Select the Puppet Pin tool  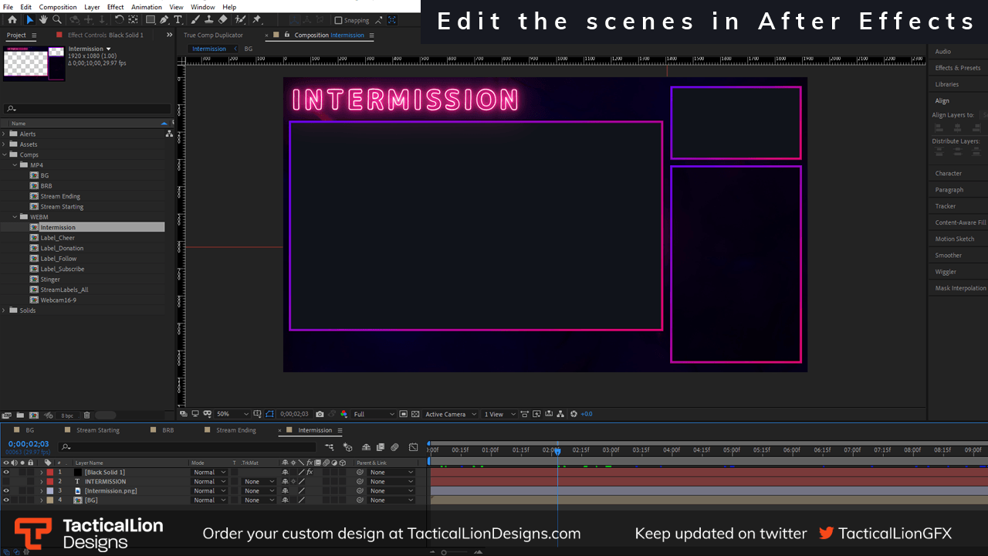click(x=257, y=19)
